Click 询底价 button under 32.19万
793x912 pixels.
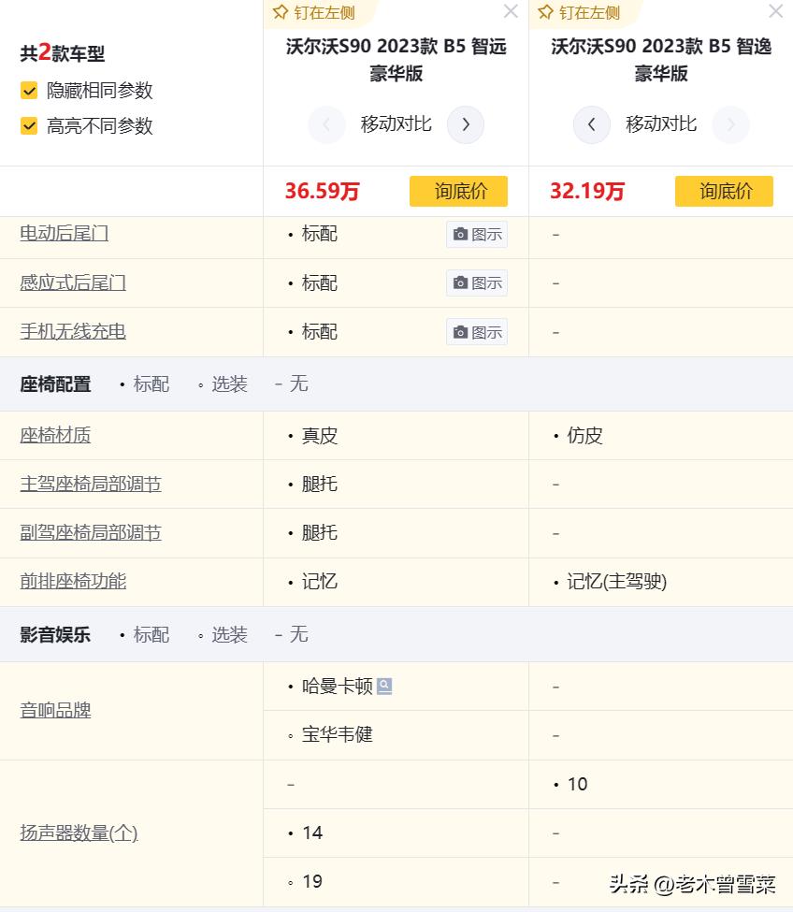(723, 191)
